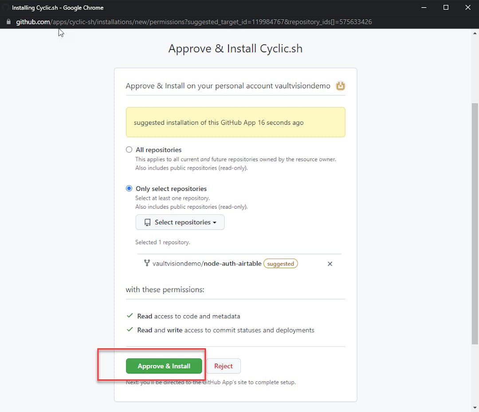Click the checkmark beside Read and write permission
The image size is (479, 412).
click(x=129, y=330)
